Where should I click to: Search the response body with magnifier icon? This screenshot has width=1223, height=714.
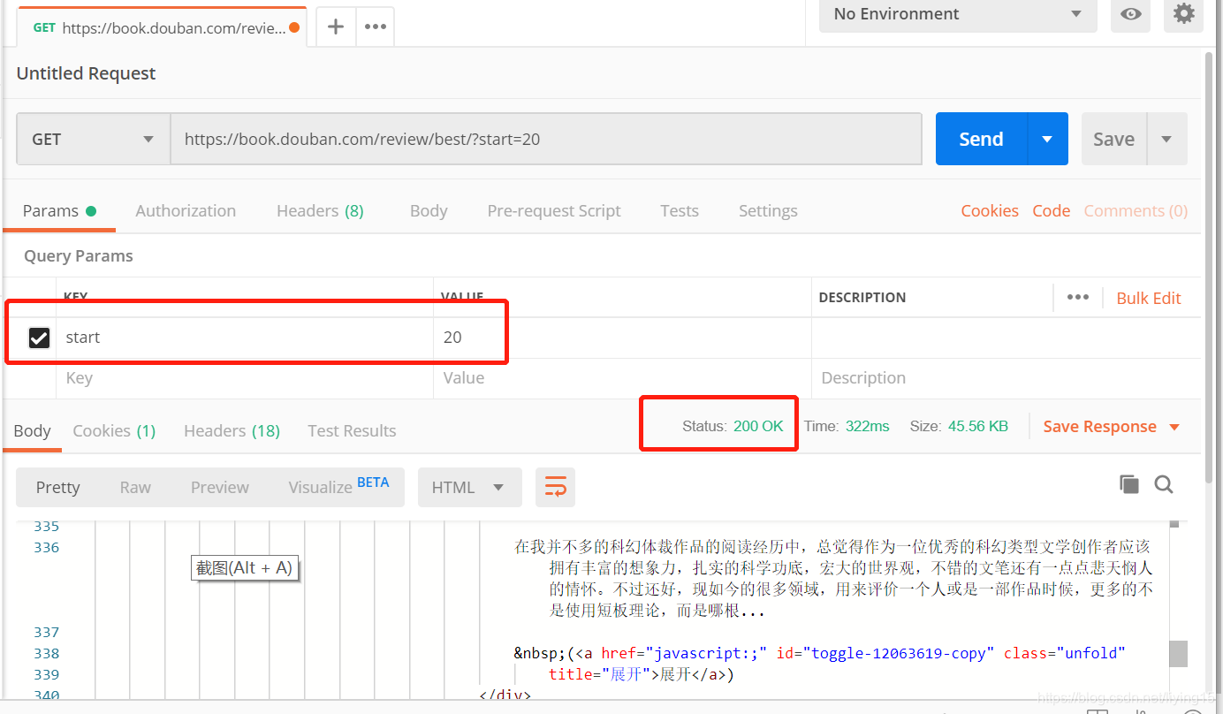[1164, 483]
